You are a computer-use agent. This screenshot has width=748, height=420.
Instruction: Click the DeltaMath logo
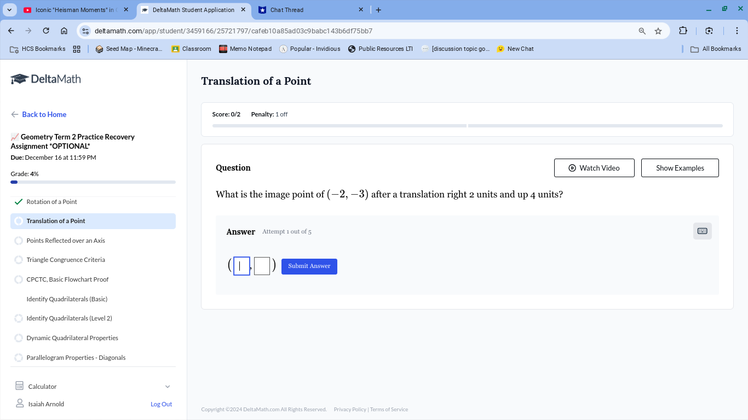[46, 79]
